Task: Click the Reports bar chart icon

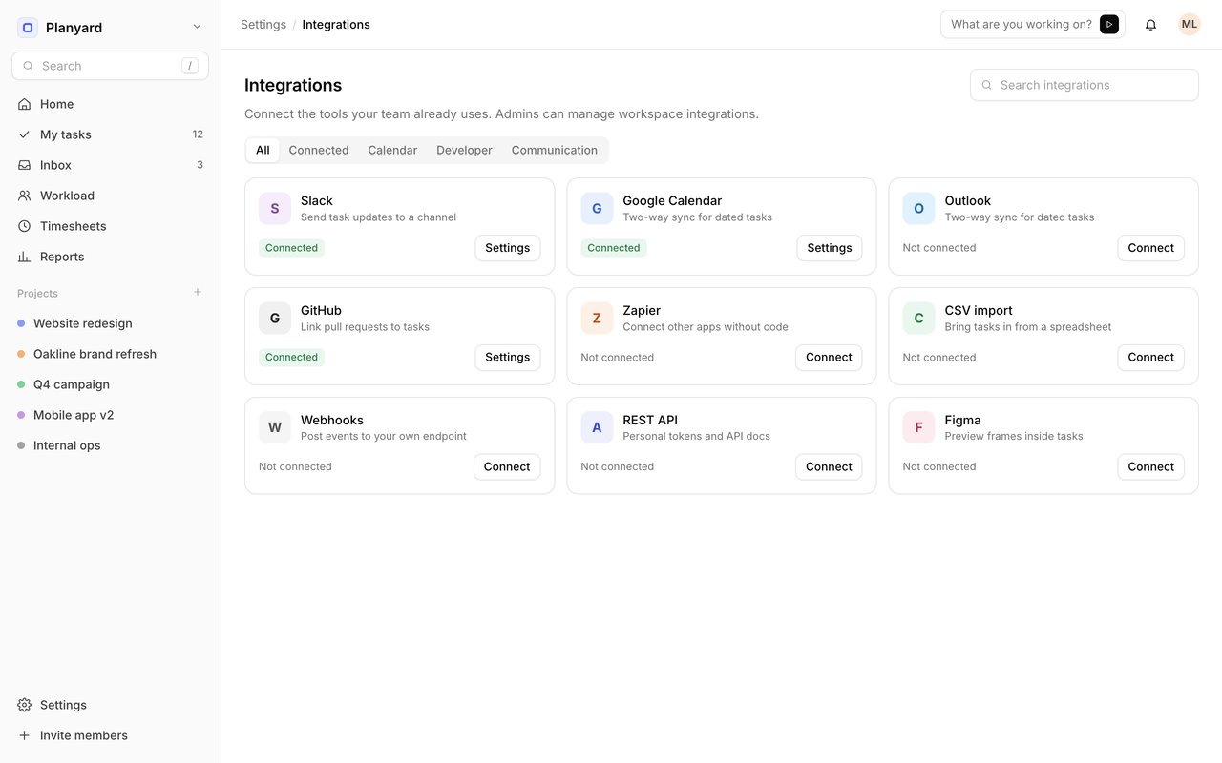Action: [25, 257]
